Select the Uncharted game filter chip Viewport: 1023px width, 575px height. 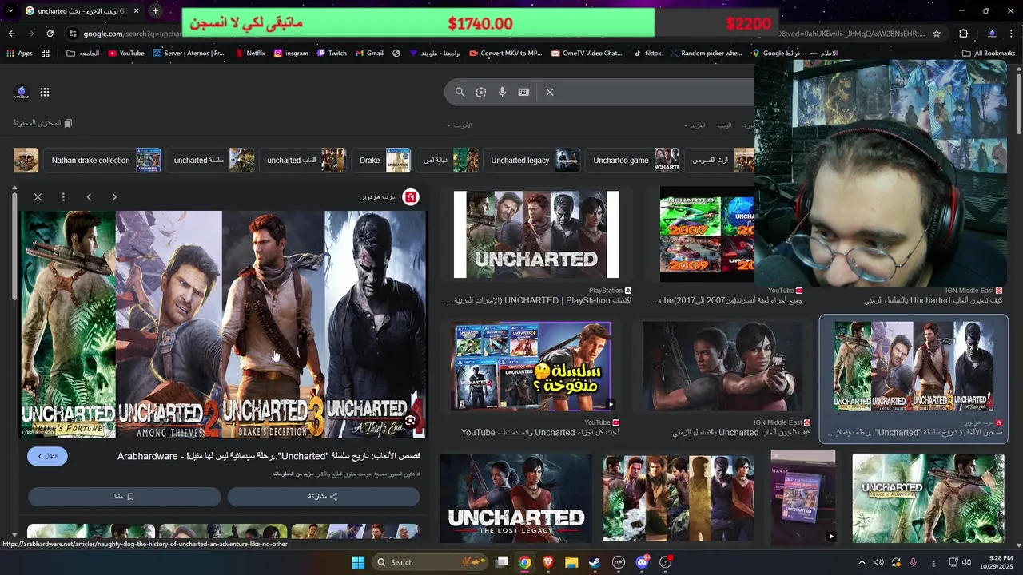(635, 161)
